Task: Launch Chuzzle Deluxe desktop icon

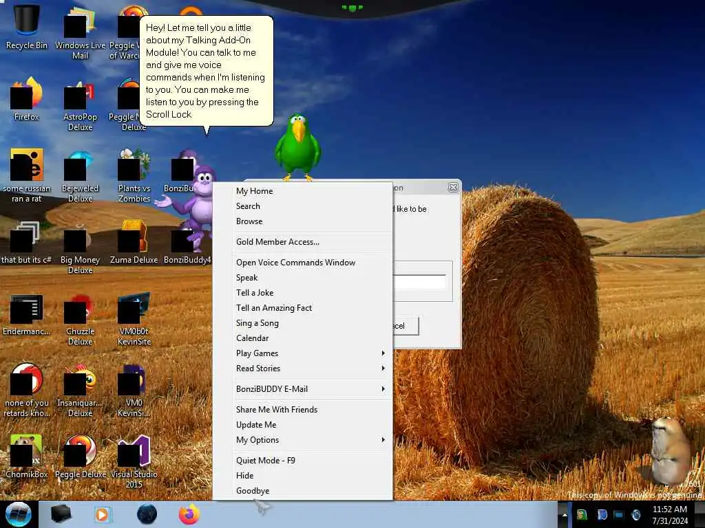Action: coord(80,319)
